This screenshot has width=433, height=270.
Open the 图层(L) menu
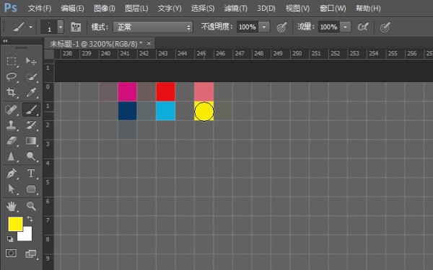tap(136, 8)
